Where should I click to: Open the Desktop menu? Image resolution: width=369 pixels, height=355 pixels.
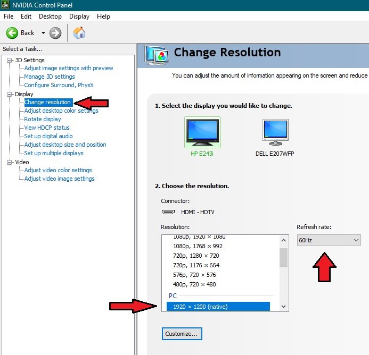[50, 16]
